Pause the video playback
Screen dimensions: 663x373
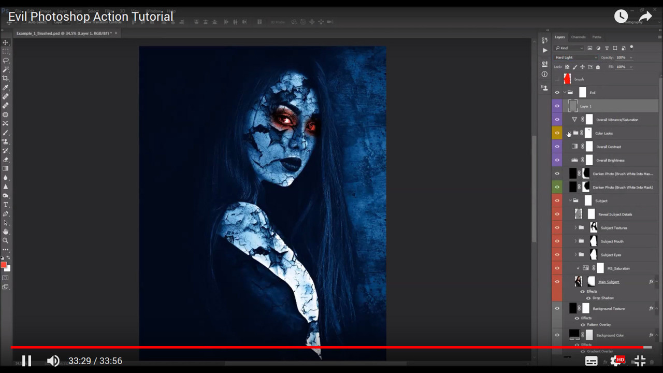pos(26,361)
